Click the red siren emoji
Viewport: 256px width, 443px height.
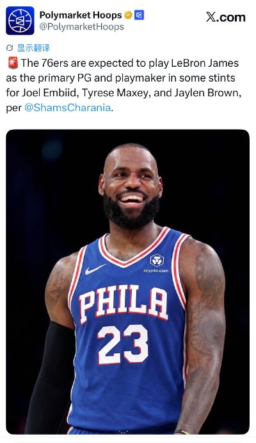[13, 63]
